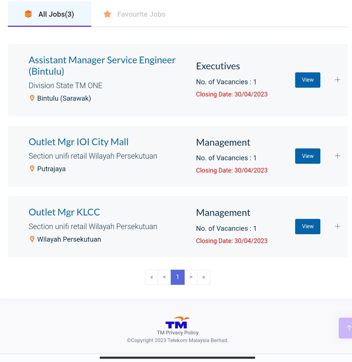Click the Copyright 2023 Telekom Malaysia Berhad text
352x362 pixels.
[178, 340]
